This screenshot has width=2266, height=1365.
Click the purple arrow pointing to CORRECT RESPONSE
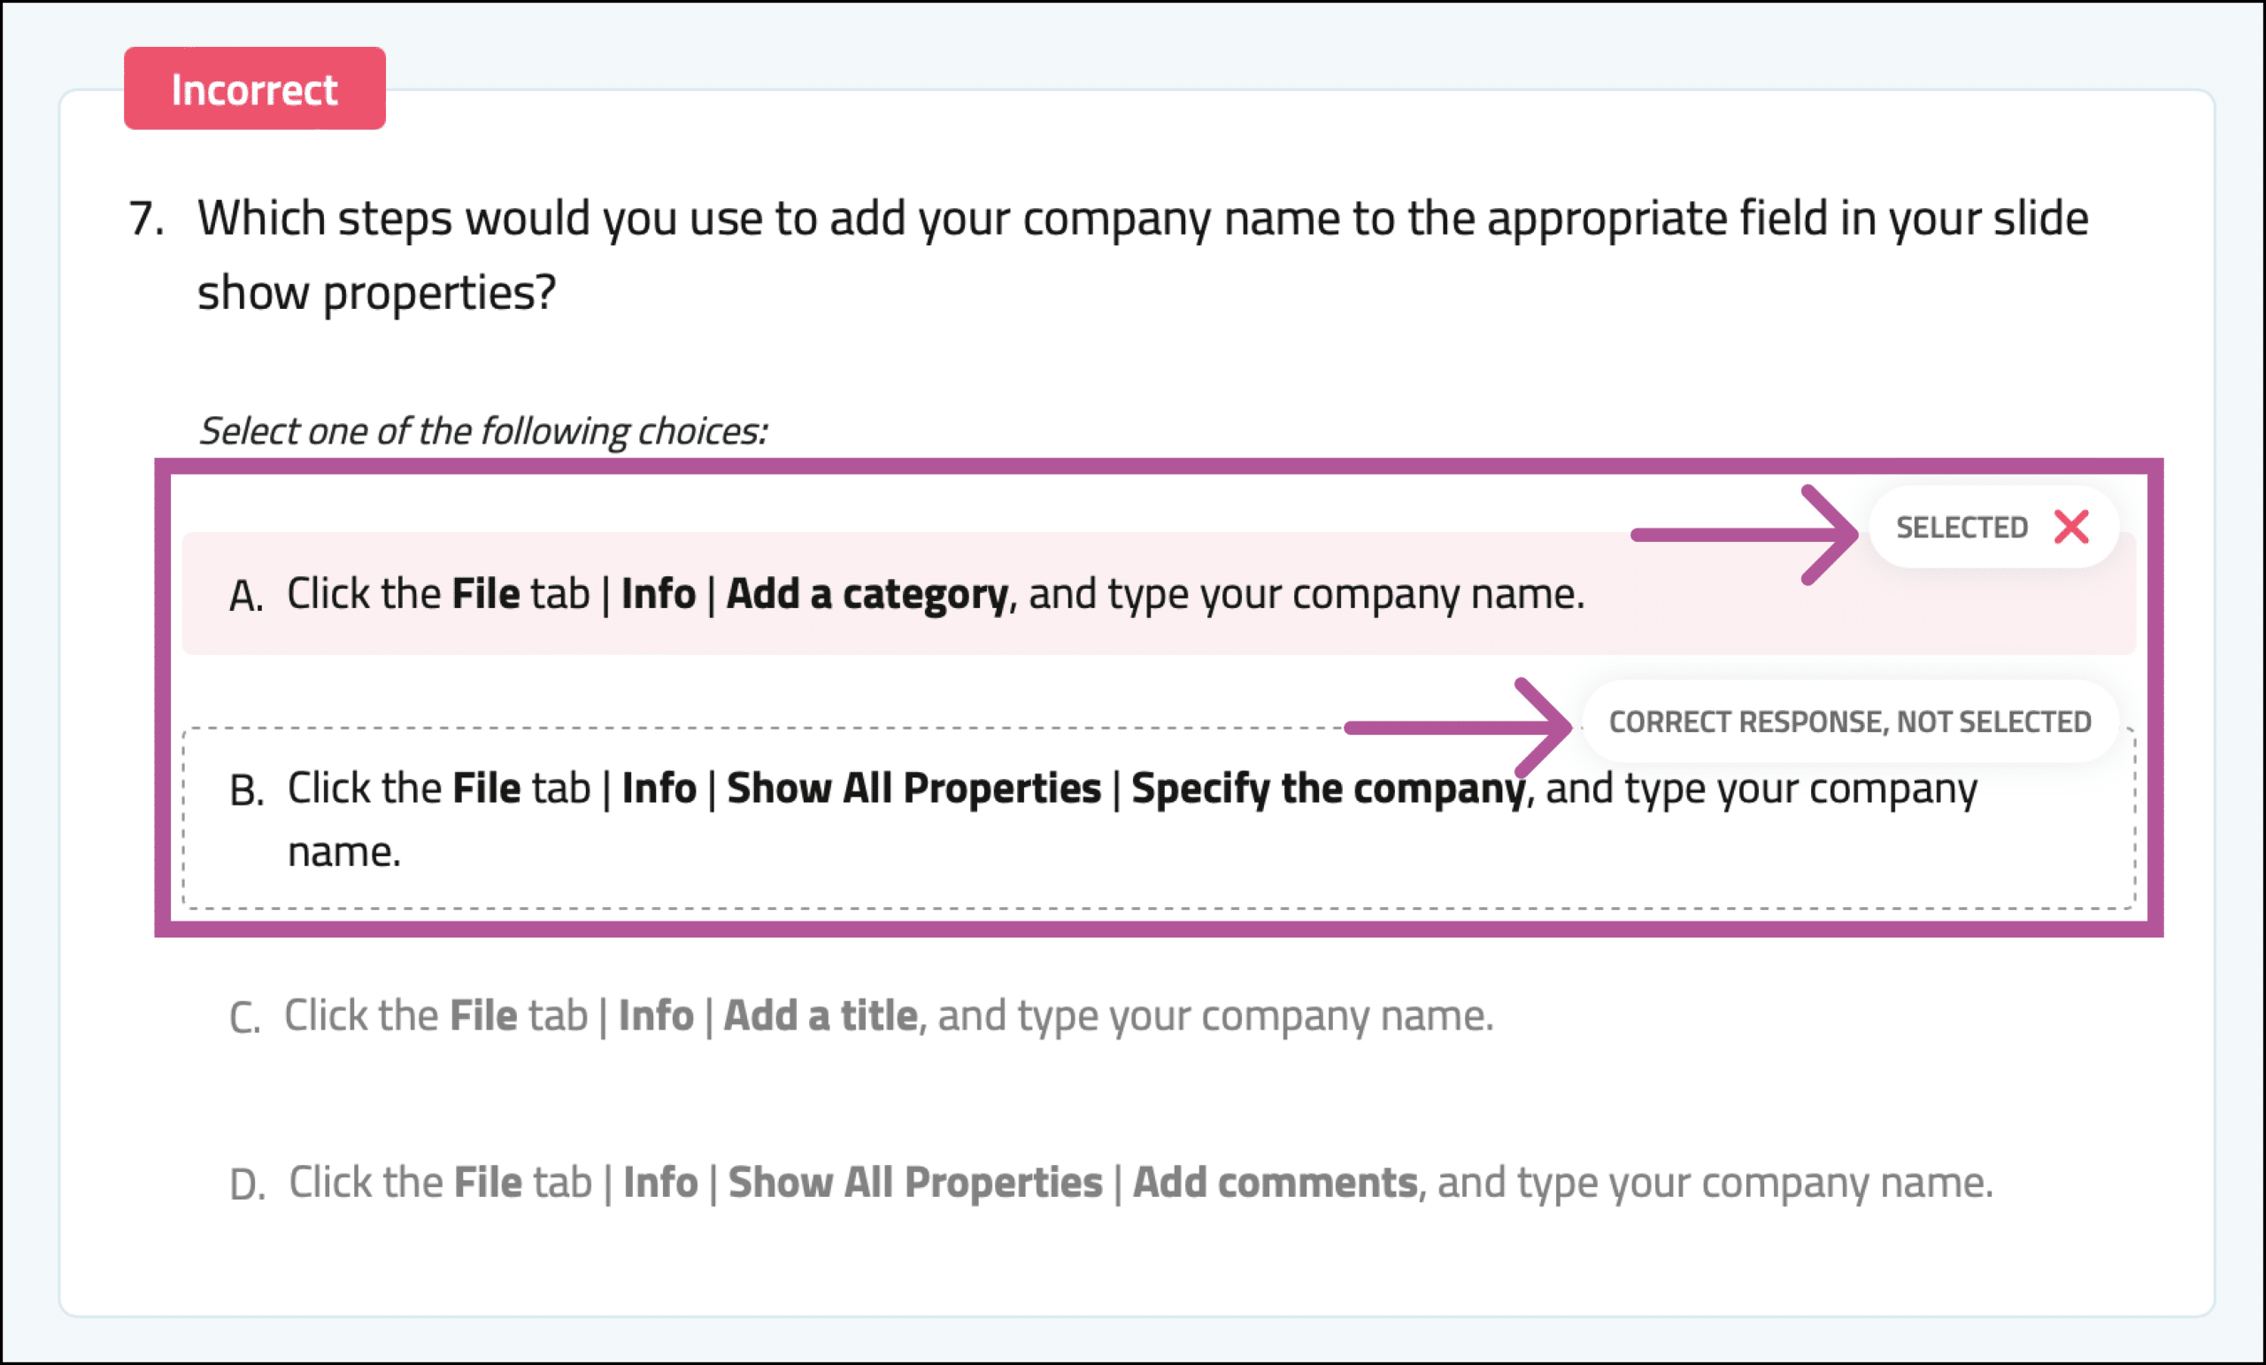pyautogui.click(x=1458, y=728)
